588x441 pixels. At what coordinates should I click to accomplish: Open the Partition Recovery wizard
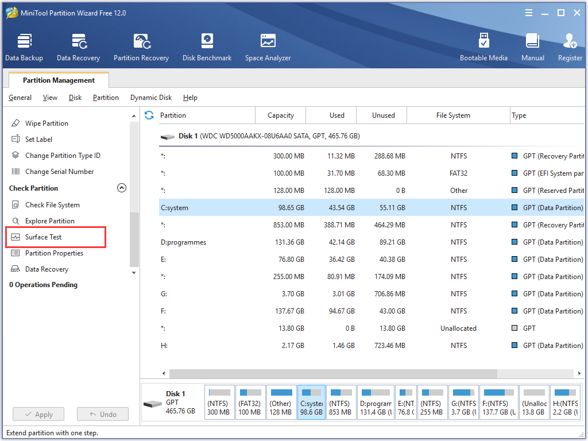(x=141, y=47)
